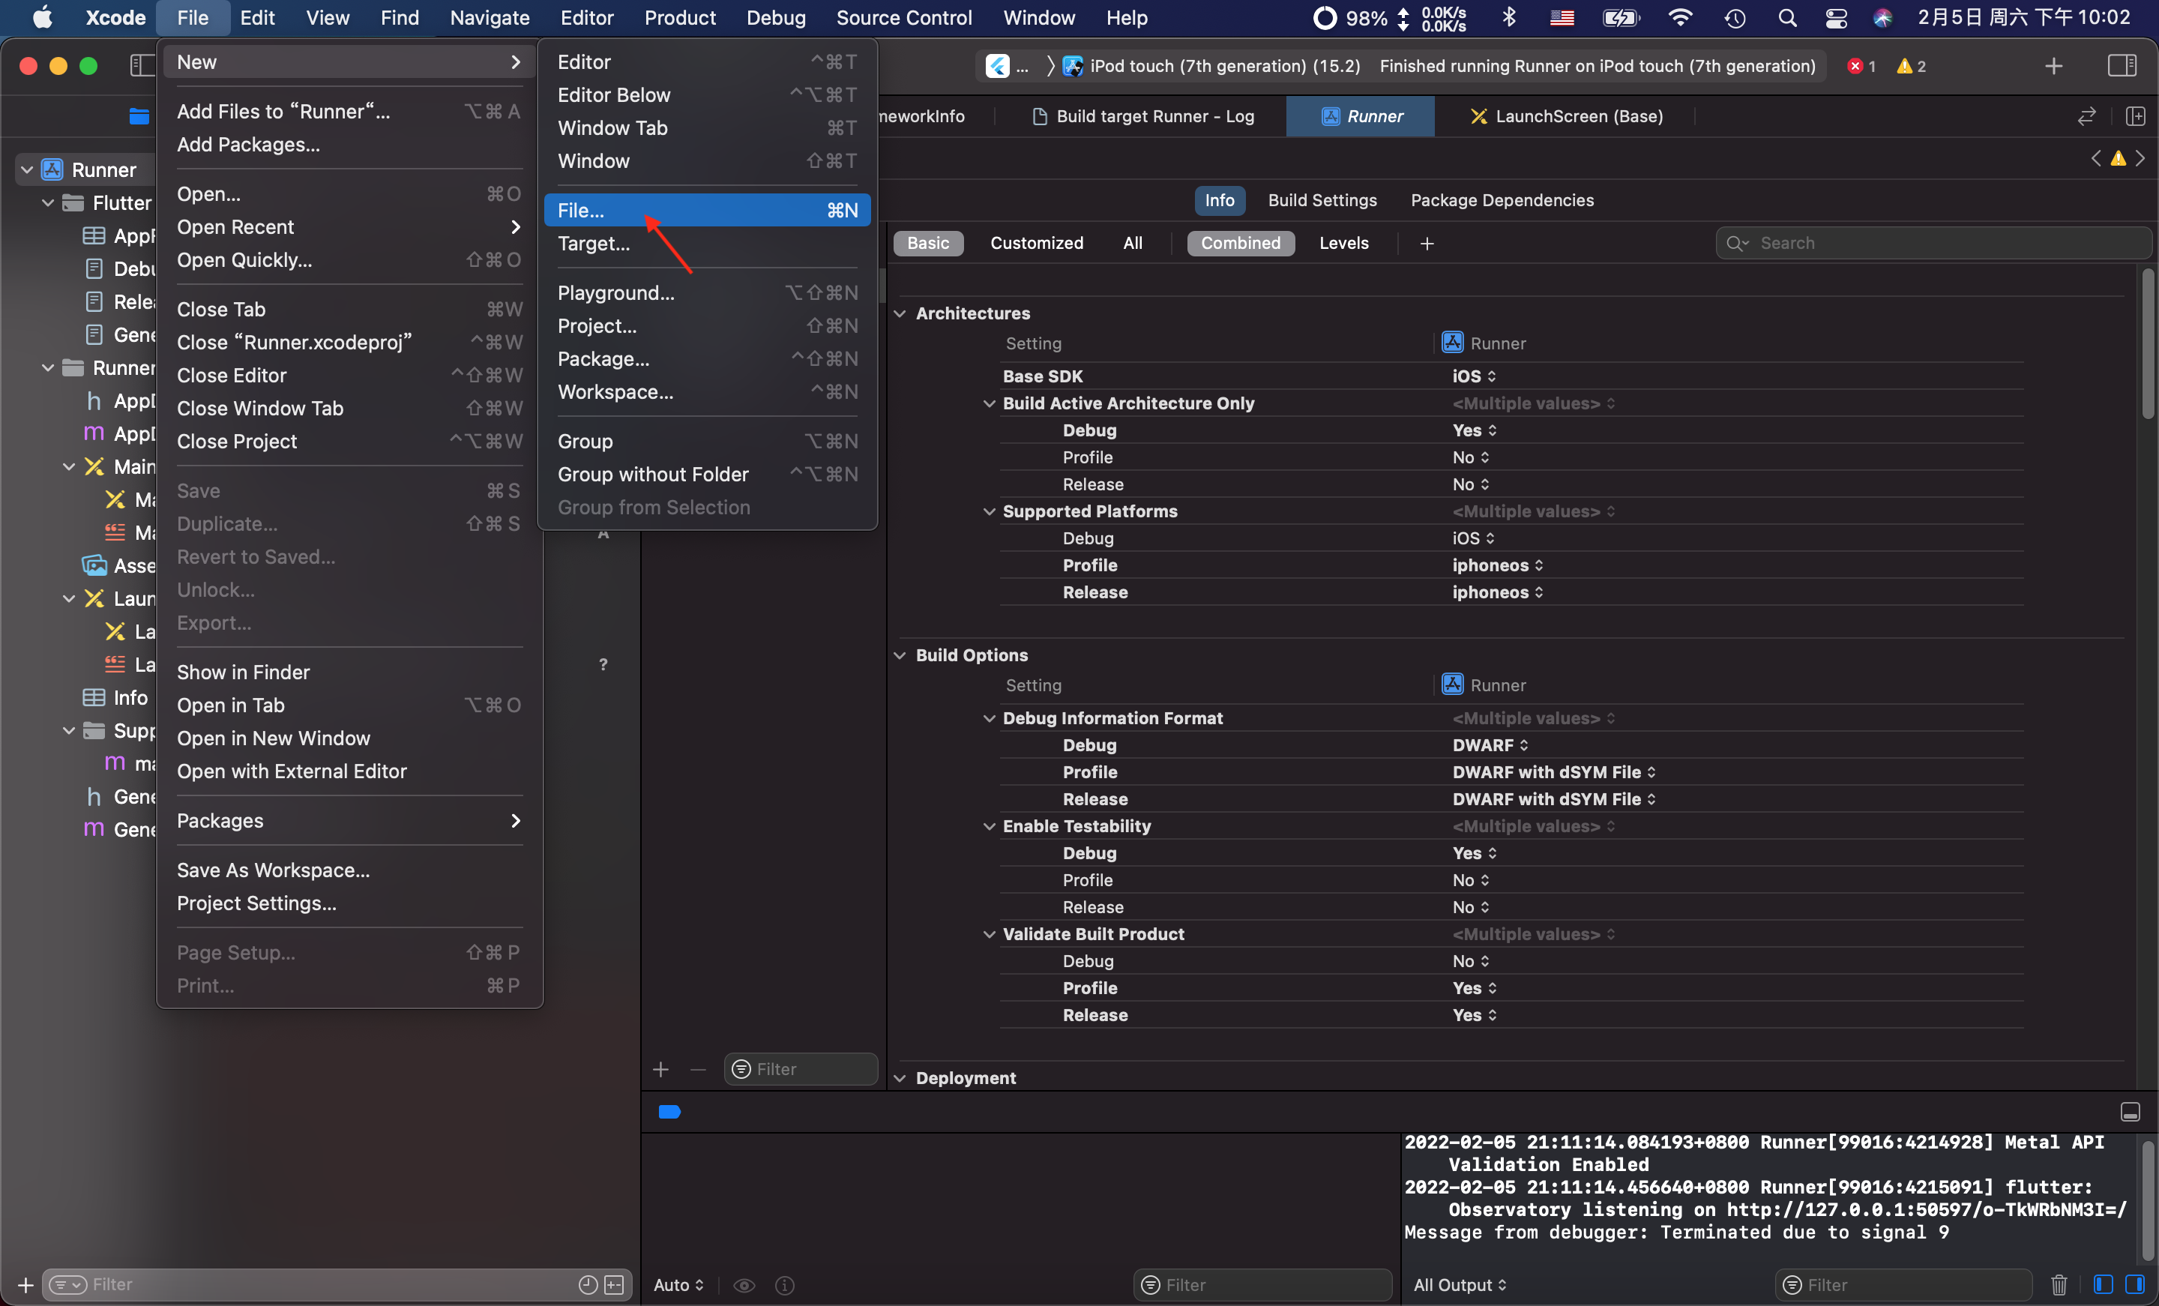Open the Edit menu in menu bar

click(x=256, y=17)
